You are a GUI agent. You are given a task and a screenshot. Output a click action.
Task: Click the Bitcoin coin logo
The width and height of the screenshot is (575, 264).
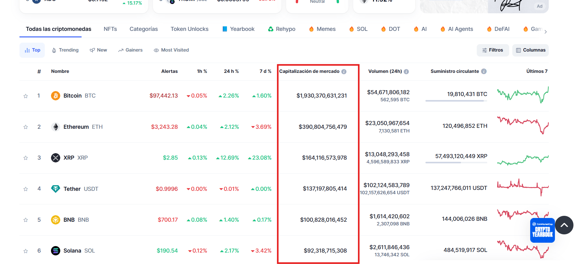56,96
